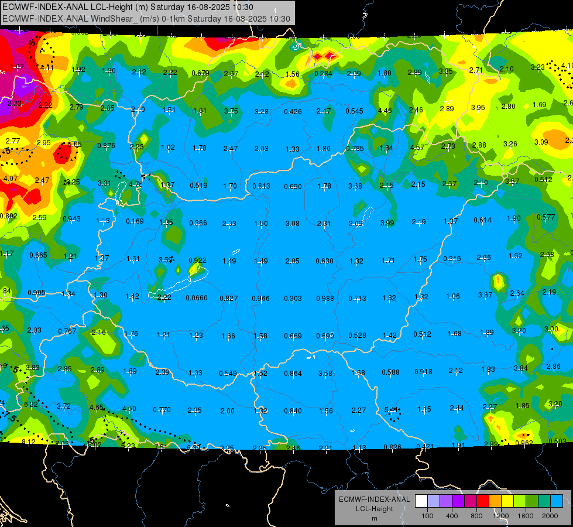Click the 100 label on the legend scale
The height and width of the screenshot is (527, 573).
427,516
